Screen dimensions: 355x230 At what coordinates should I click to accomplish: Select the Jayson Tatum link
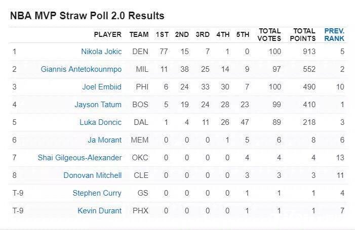[98, 105]
